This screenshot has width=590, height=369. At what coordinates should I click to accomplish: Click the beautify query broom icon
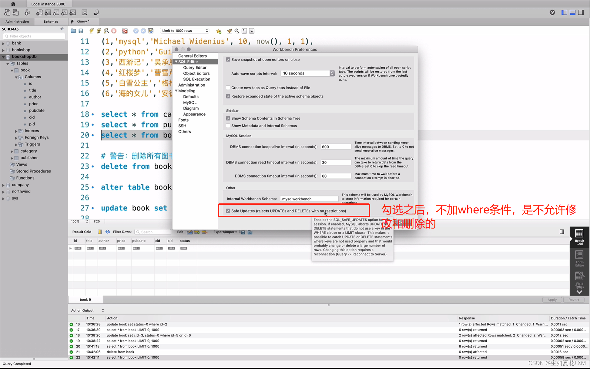pos(230,31)
